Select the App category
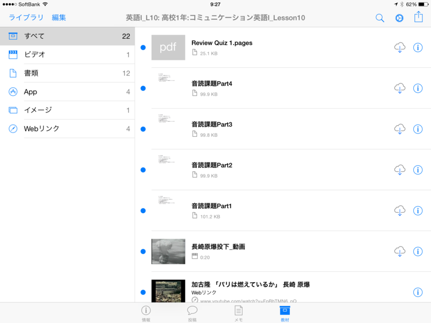 click(67, 92)
